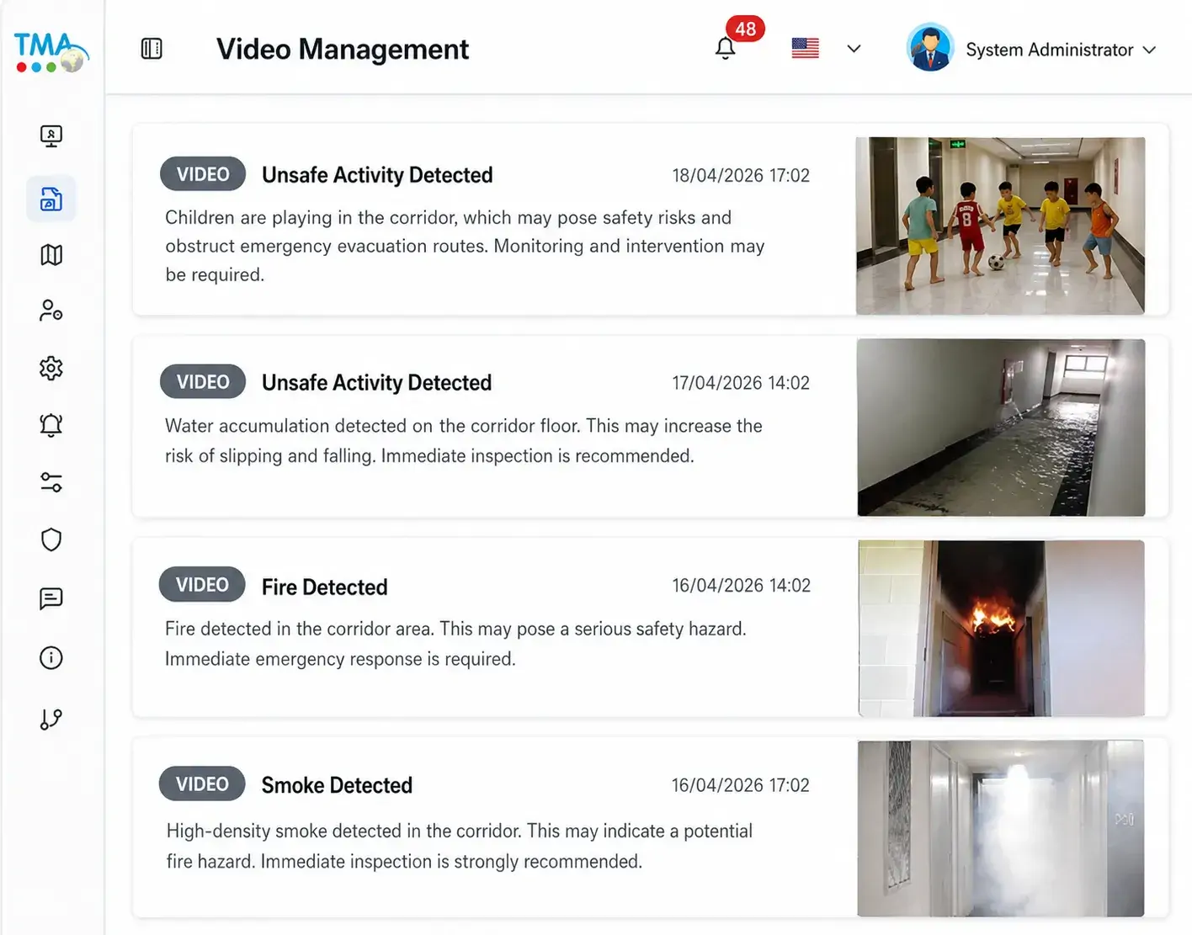Viewport: 1192px width, 935px height.
Task: Click timestamp 18/04/2026 17:02
Action: (x=741, y=175)
